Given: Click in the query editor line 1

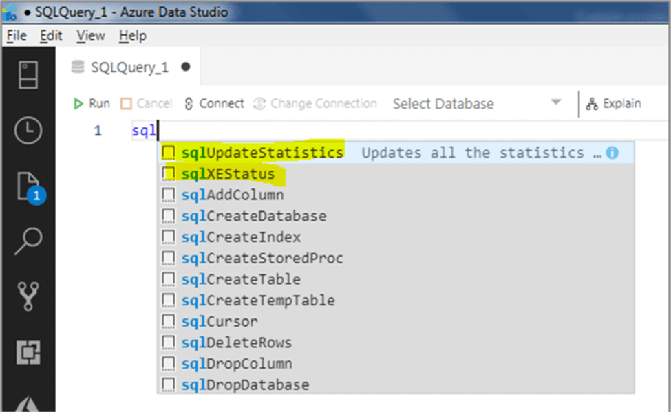Looking at the screenshot, I should [x=344, y=131].
